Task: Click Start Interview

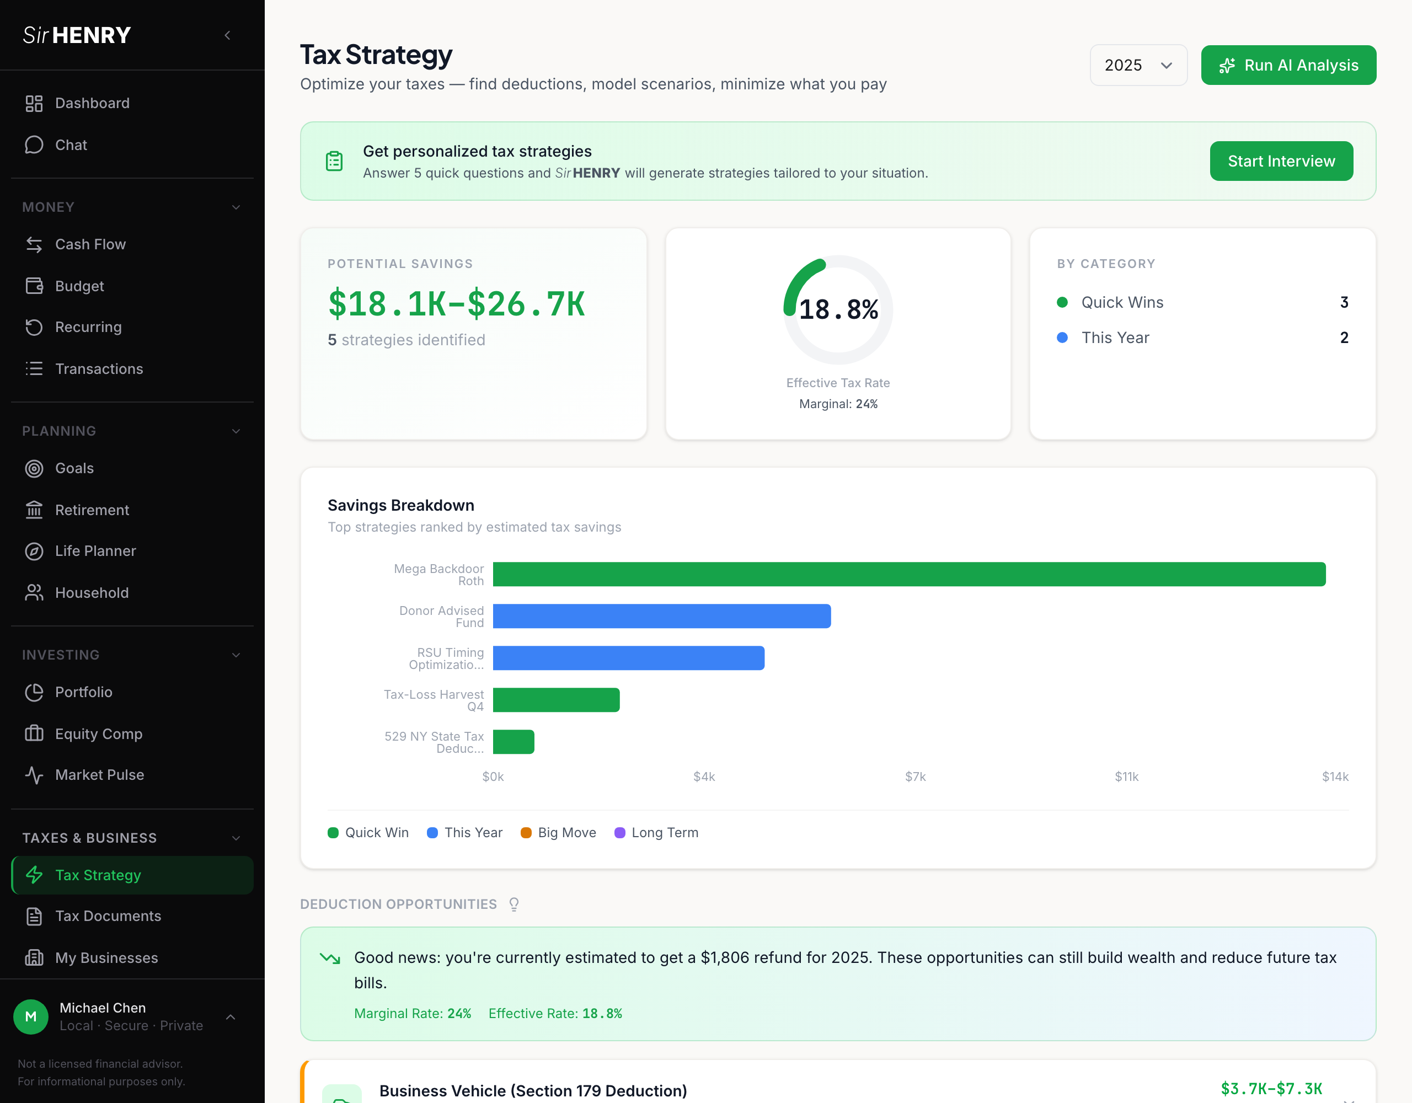Action: coord(1281,161)
